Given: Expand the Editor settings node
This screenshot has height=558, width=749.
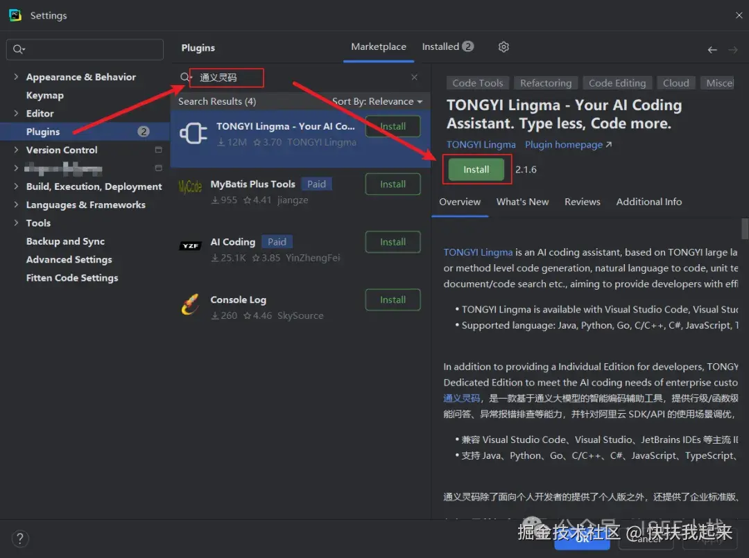Looking at the screenshot, I should 16,113.
